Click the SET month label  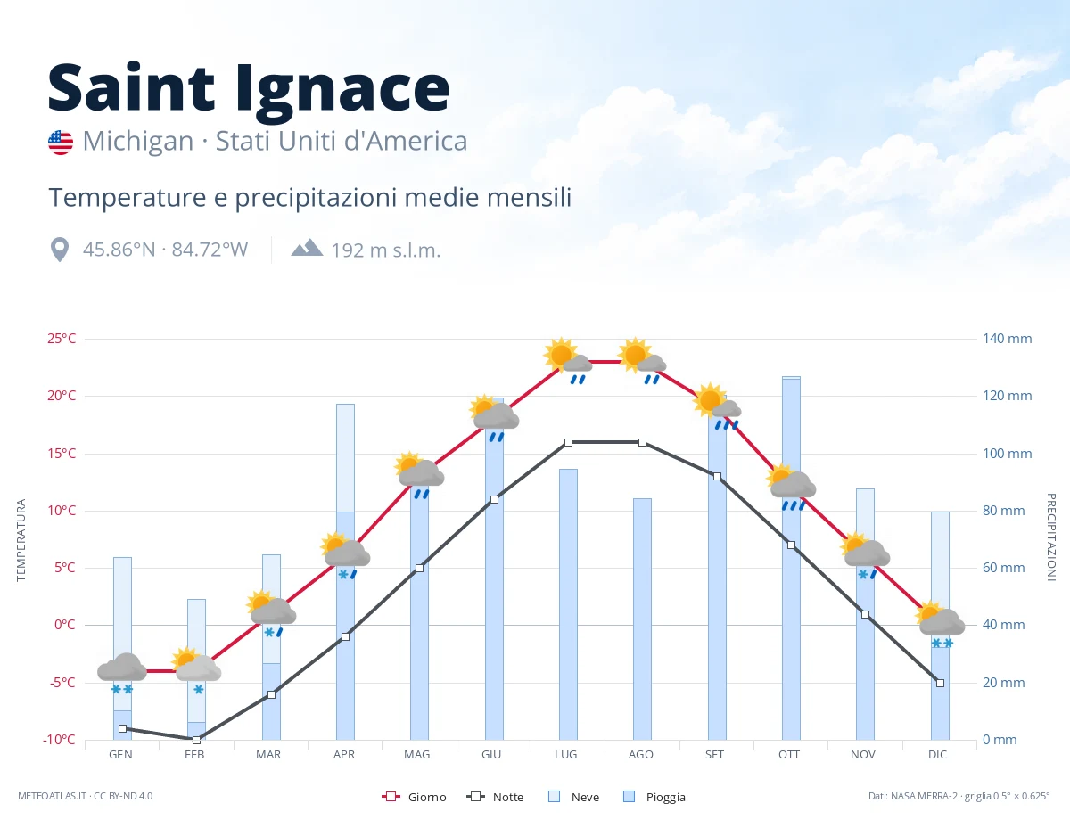(715, 755)
